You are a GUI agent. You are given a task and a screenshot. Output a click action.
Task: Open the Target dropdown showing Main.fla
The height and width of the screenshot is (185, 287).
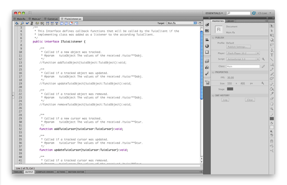[x=182, y=23]
